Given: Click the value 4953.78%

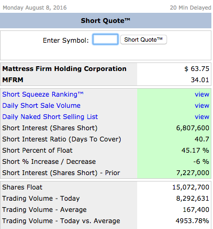Looking at the screenshot, I should (x=192, y=221).
